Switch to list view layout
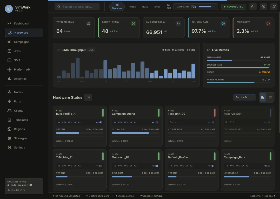Screen dimensions: 280x199 tap(270, 97)
